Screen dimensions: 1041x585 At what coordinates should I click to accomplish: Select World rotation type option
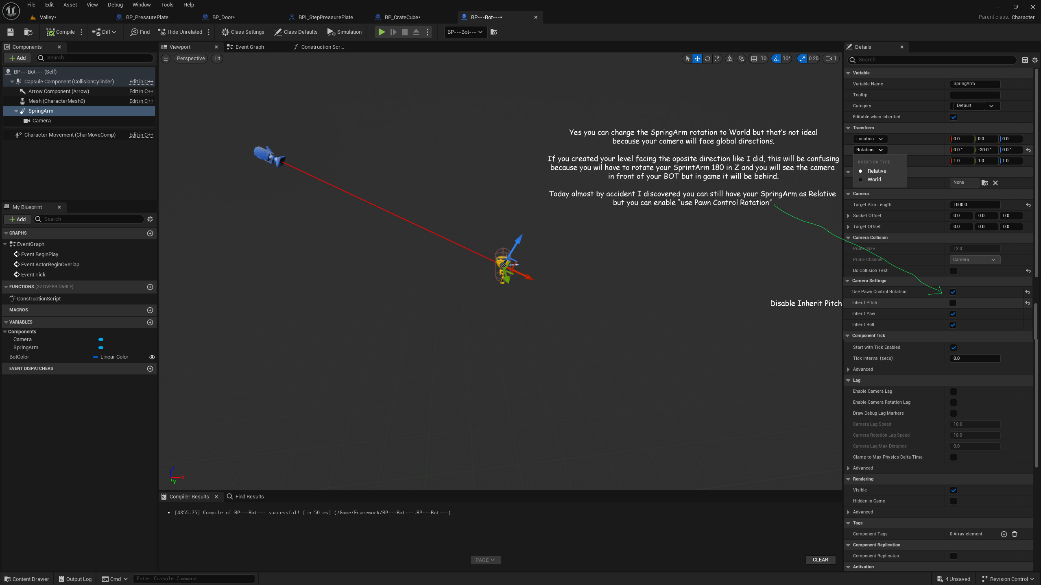tap(874, 180)
